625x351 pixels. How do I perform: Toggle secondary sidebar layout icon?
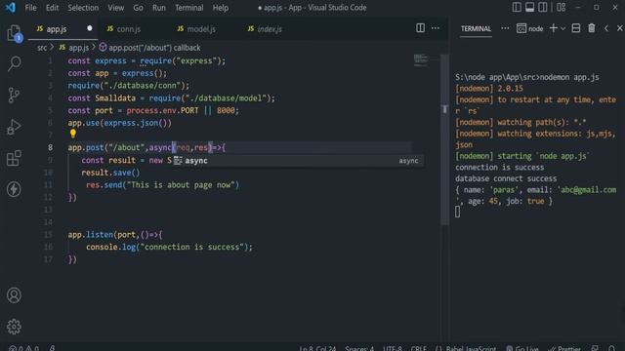(x=543, y=8)
